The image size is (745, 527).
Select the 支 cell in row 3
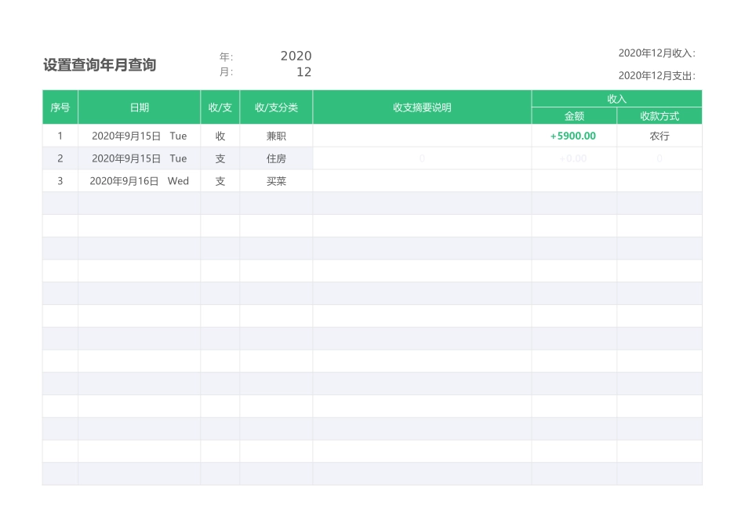(x=220, y=181)
